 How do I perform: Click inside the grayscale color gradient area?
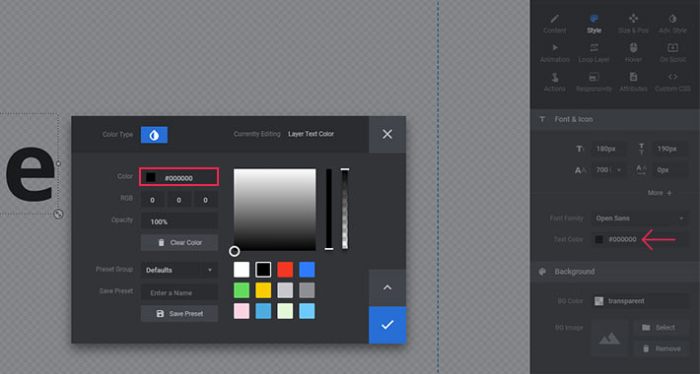274,210
